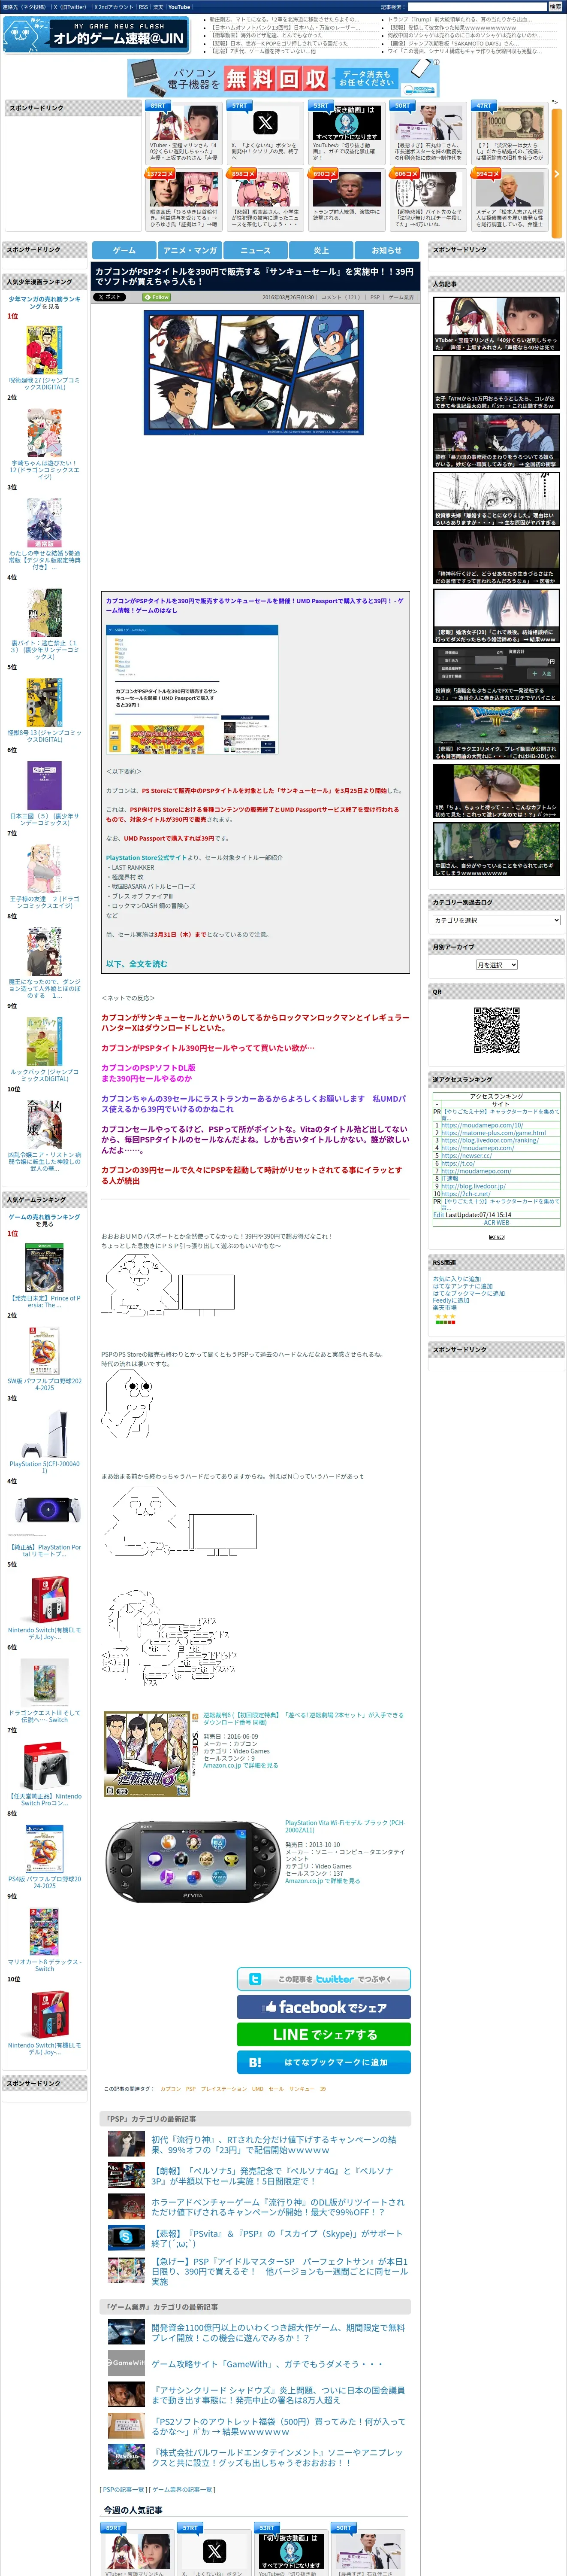Click the 連絡先（ネタ投稿） link in top bar
Image resolution: width=567 pixels, height=2576 pixels.
(x=24, y=7)
